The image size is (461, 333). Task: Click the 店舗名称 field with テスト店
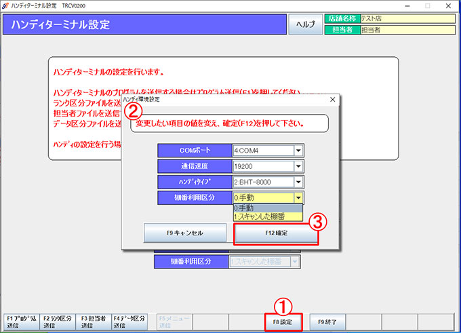[408, 18]
